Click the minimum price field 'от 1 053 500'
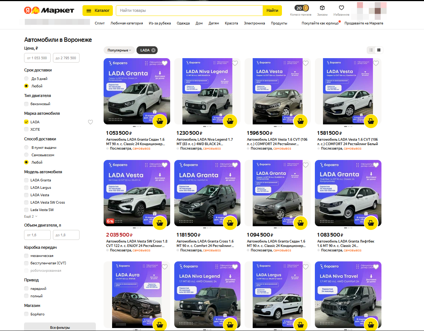The image size is (424, 331). (37, 58)
